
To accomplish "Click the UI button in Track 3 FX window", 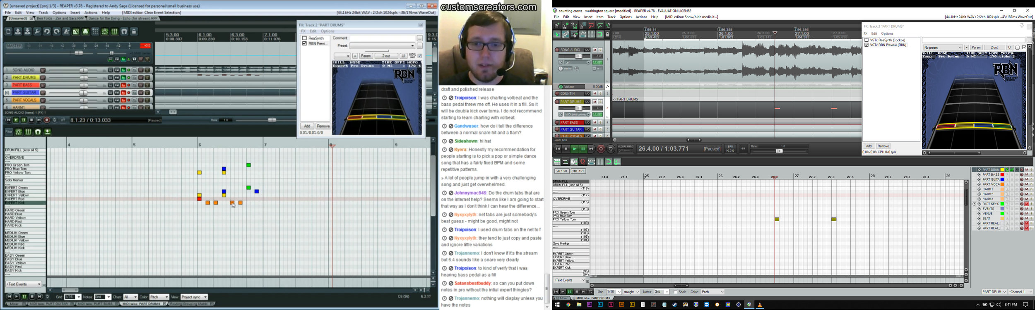I will click(1010, 48).
